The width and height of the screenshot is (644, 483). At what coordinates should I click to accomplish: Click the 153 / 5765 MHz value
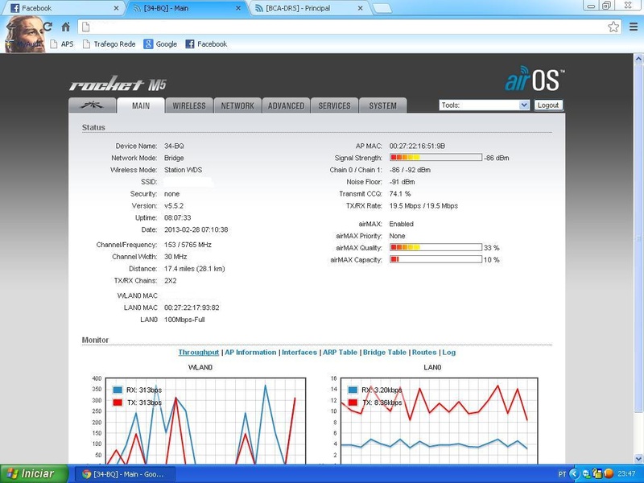pyautogui.click(x=188, y=245)
